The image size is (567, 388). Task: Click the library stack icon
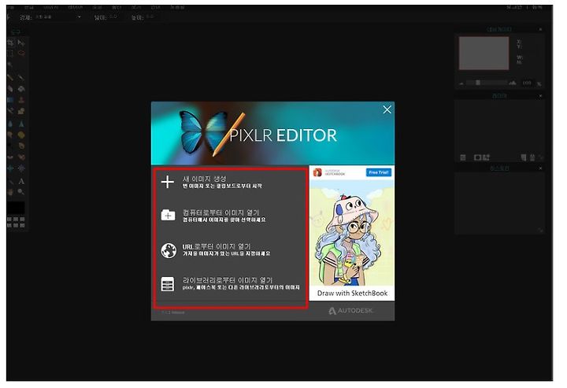(x=168, y=284)
